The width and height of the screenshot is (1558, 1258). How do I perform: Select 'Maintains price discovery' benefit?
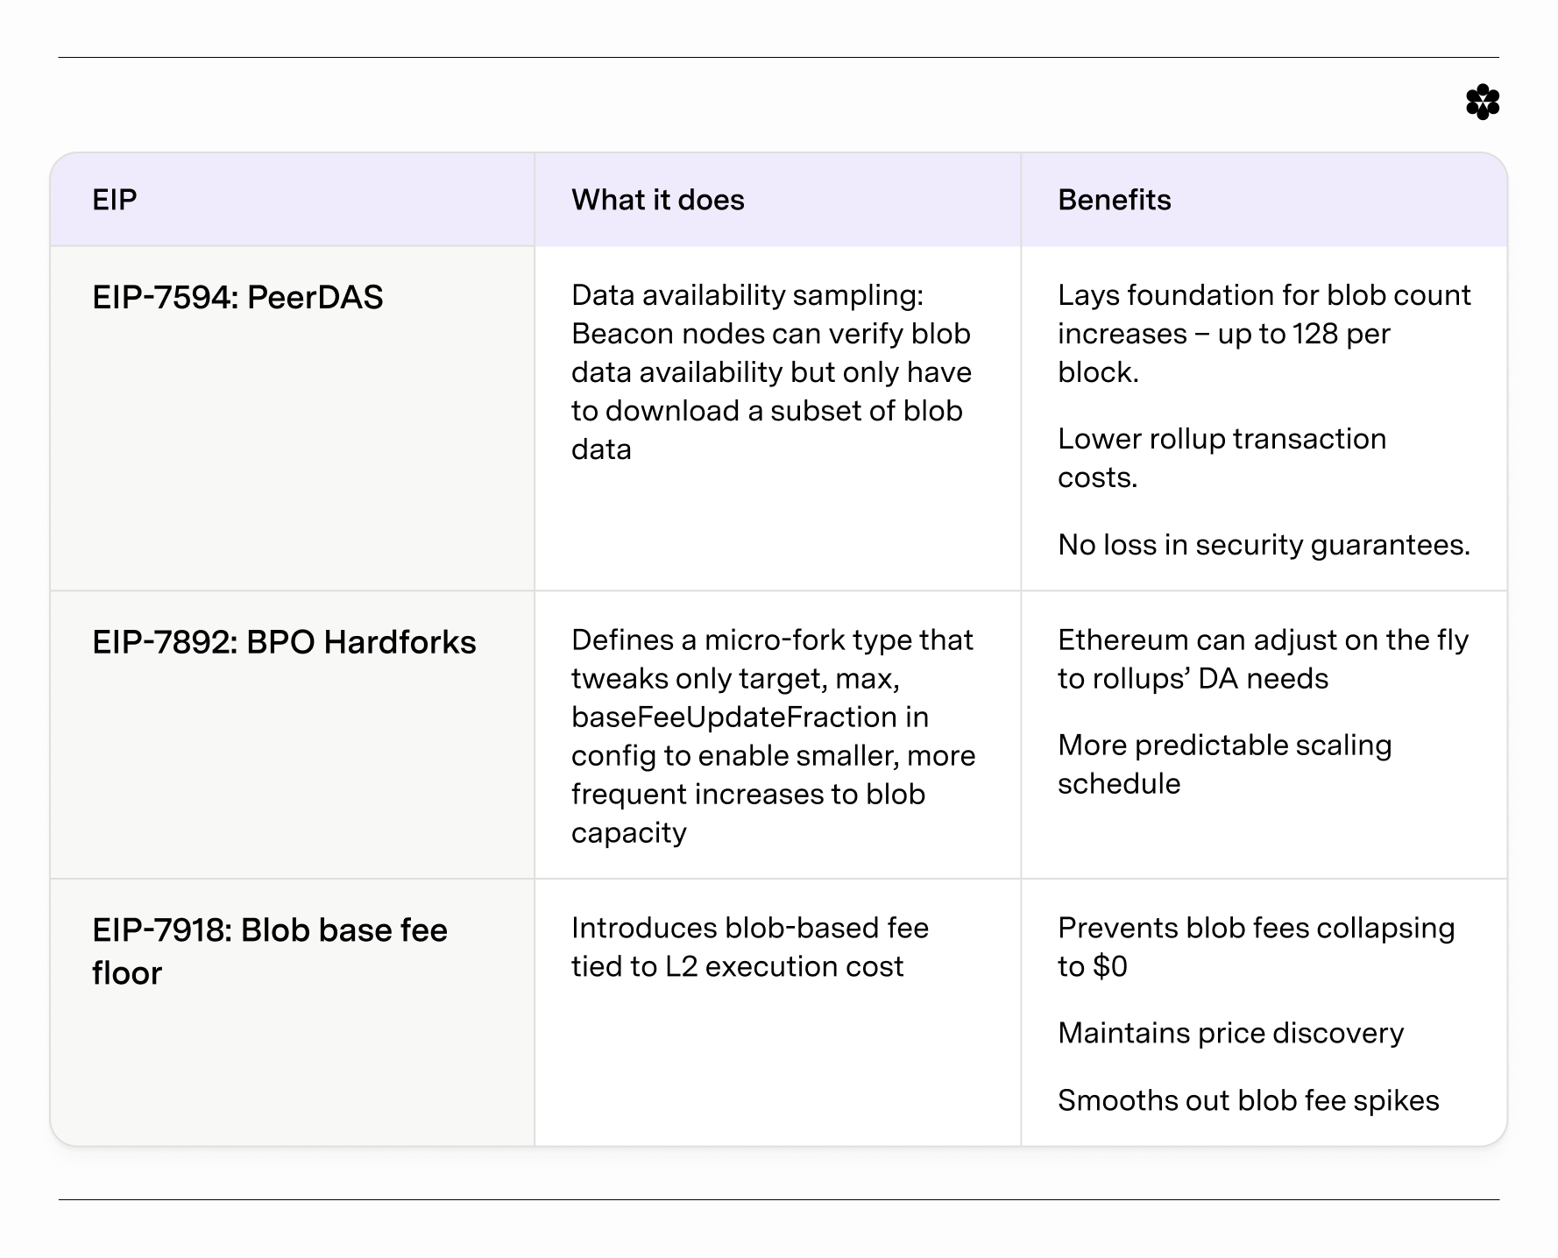[x=1230, y=1034]
